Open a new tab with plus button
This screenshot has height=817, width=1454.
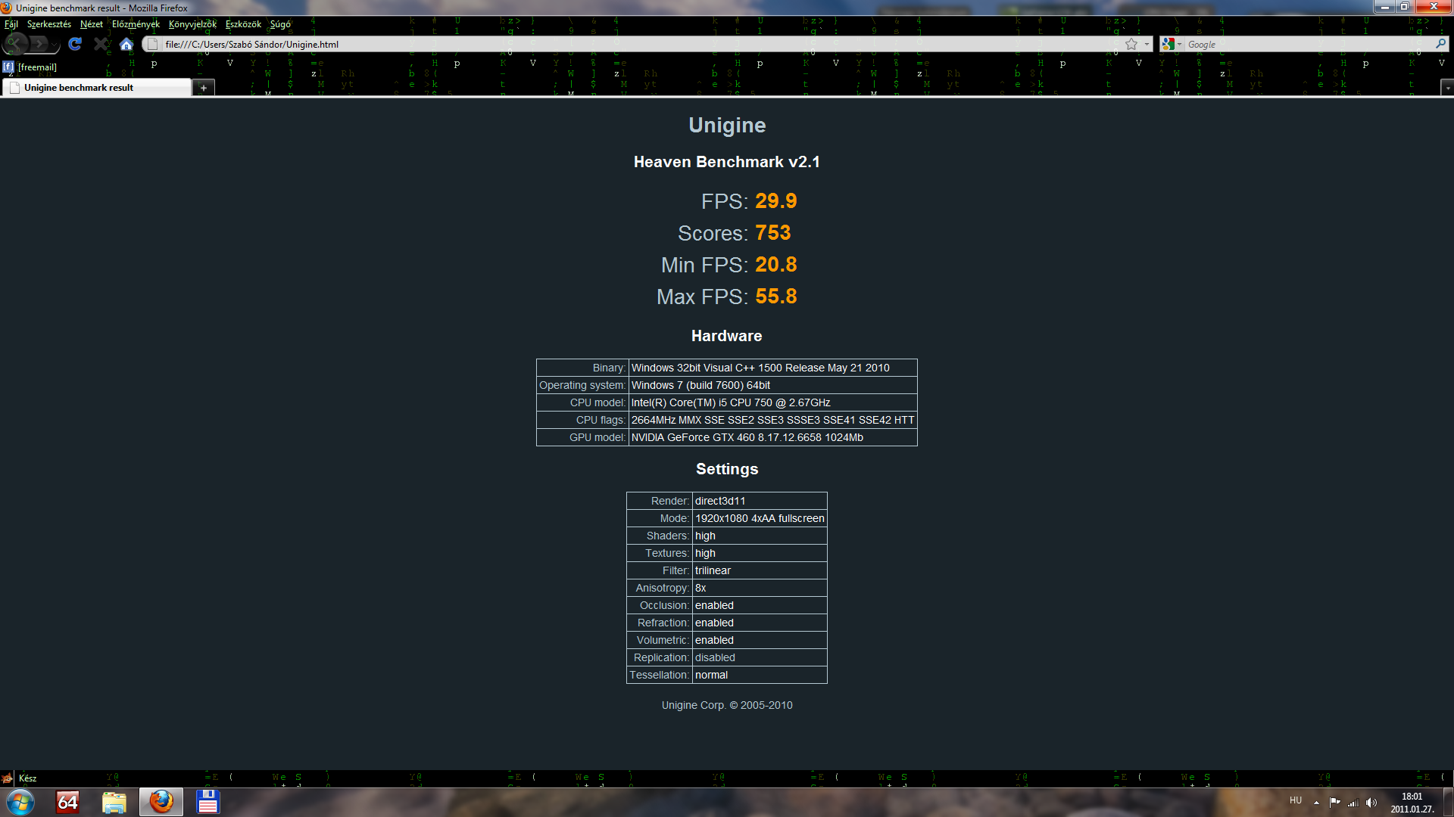click(x=203, y=88)
